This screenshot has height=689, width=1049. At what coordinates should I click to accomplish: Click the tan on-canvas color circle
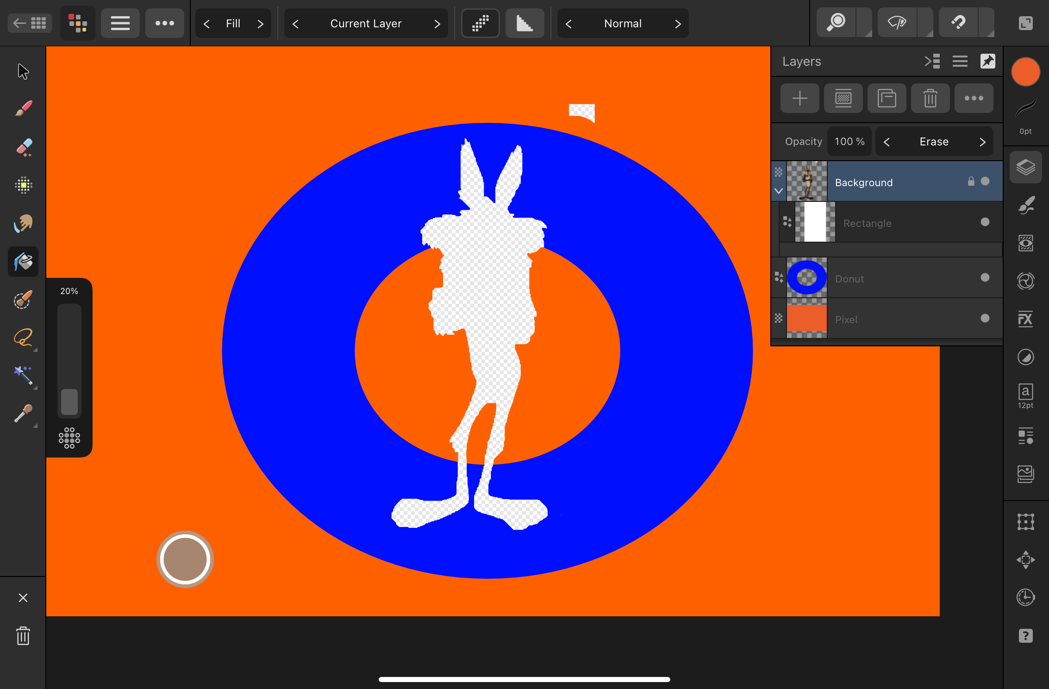(185, 559)
